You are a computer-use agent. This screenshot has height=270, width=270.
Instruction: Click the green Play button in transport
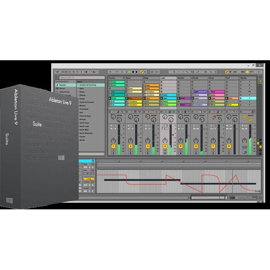pyautogui.click(x=130, y=72)
